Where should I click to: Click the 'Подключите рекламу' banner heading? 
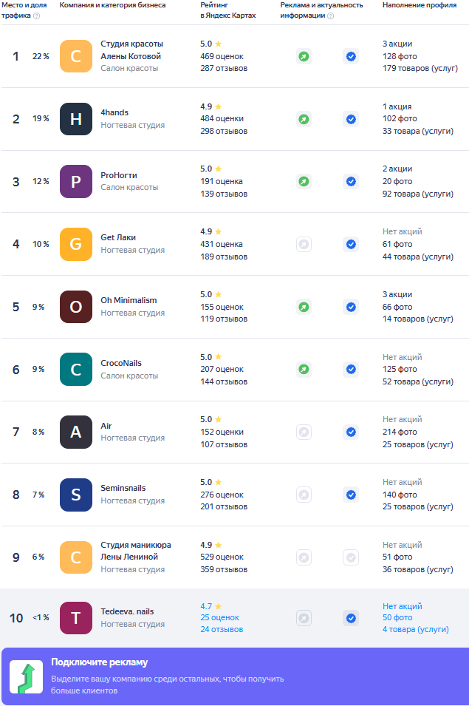point(100,662)
